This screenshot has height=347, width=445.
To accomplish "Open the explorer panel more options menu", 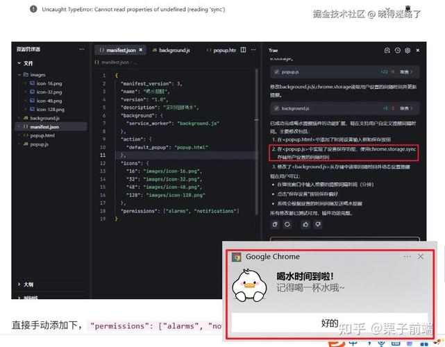I will point(82,49).
